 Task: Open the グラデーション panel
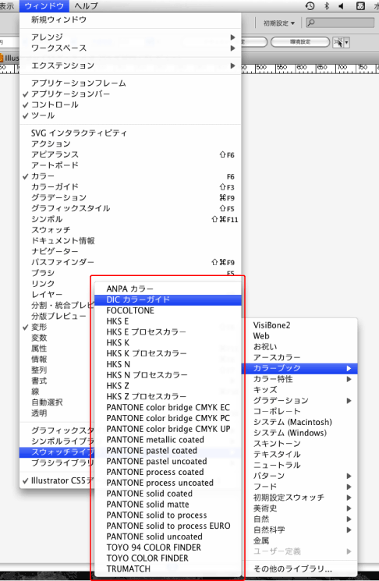[130, 197]
